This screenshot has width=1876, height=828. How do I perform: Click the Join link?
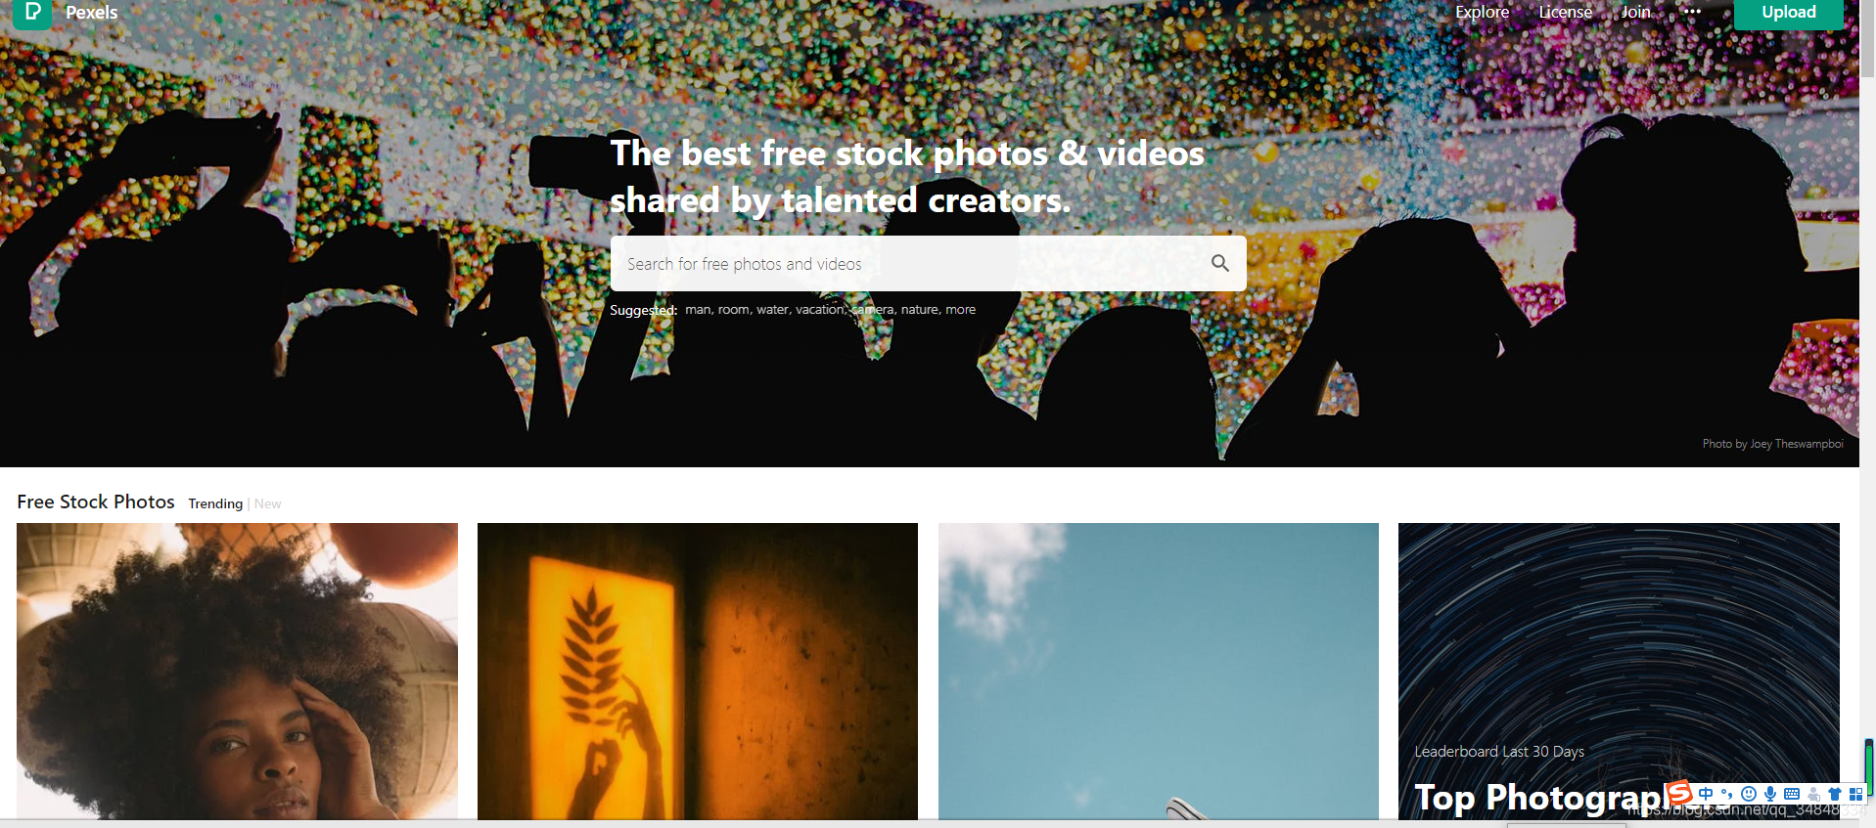[1635, 12]
